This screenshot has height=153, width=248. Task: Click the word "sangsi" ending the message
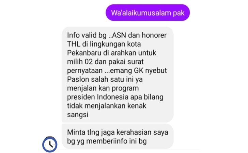[78, 115]
